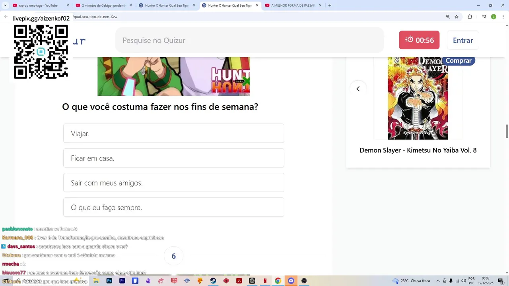Open the Chrome three-dot menu
Viewport: 509px width, 286px height.
tap(503, 17)
